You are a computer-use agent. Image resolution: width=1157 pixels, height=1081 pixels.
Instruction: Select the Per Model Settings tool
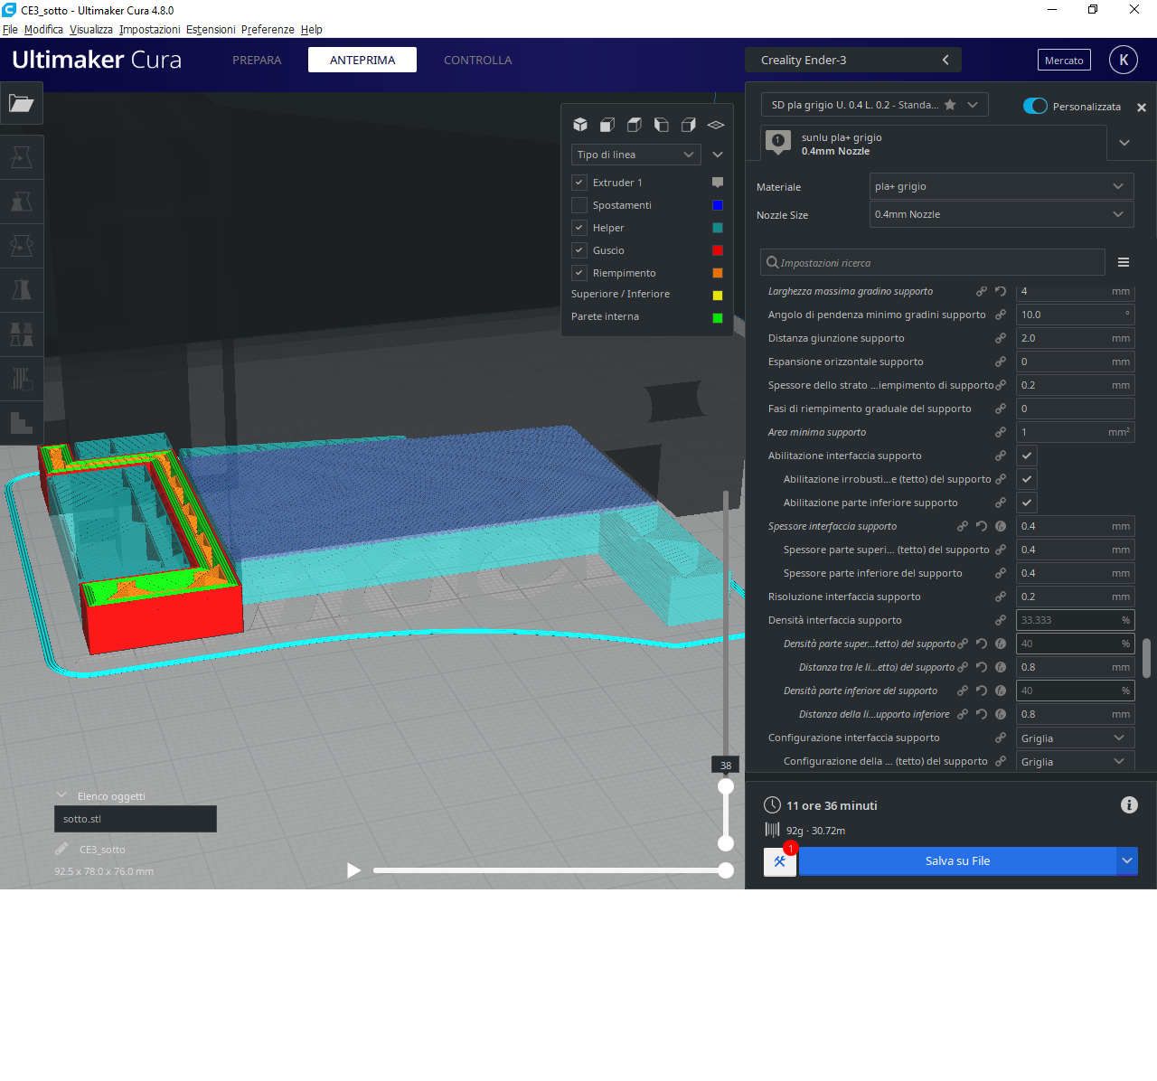point(22,334)
